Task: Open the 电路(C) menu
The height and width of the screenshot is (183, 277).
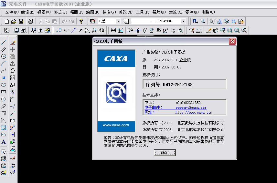Action: 208,12
